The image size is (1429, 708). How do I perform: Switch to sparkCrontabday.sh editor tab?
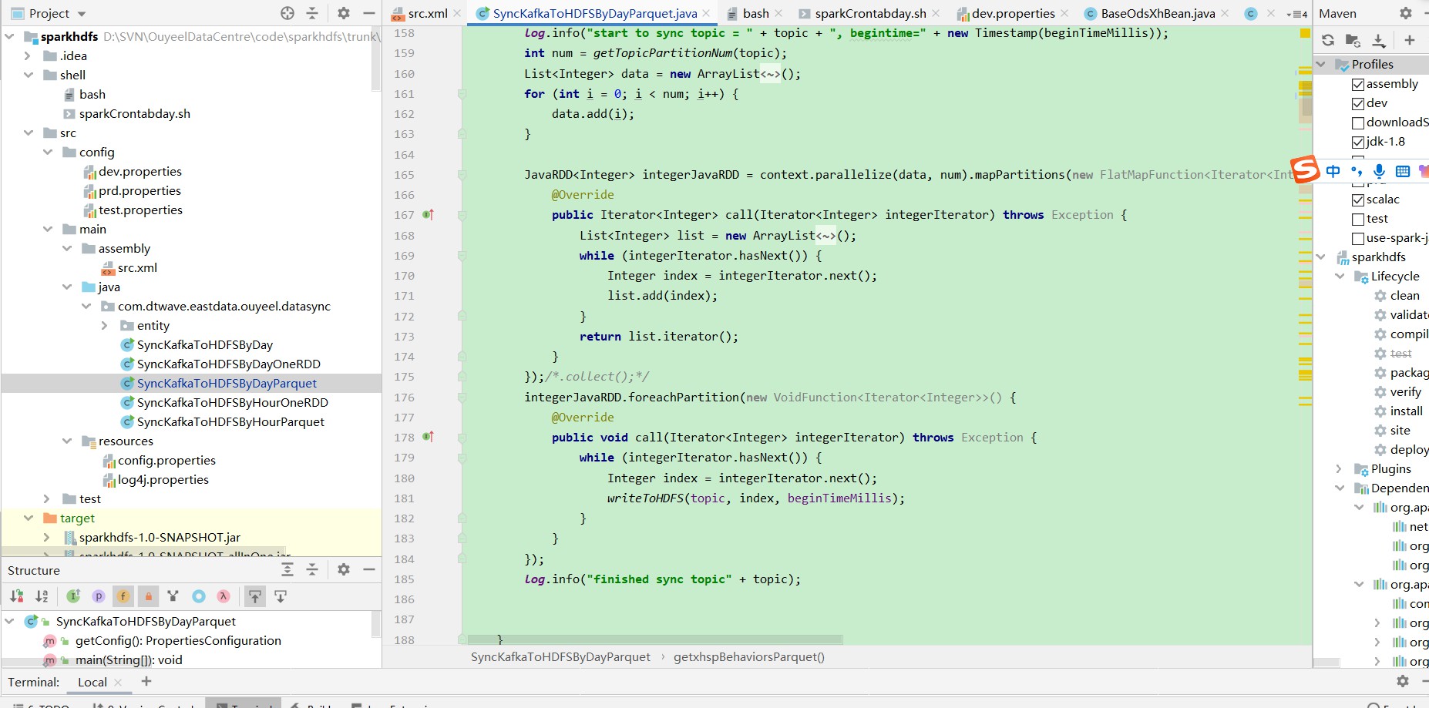870,13
